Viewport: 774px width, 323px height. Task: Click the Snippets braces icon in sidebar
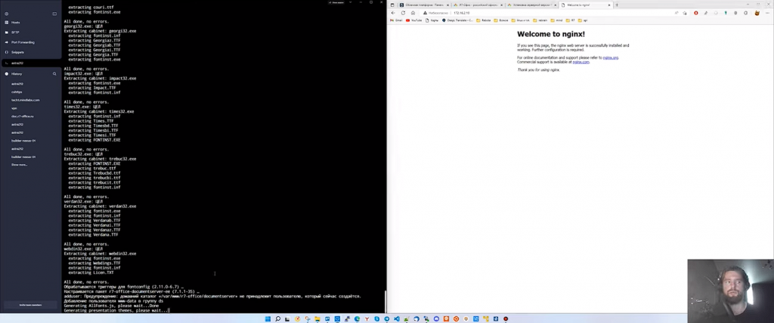pos(6,52)
